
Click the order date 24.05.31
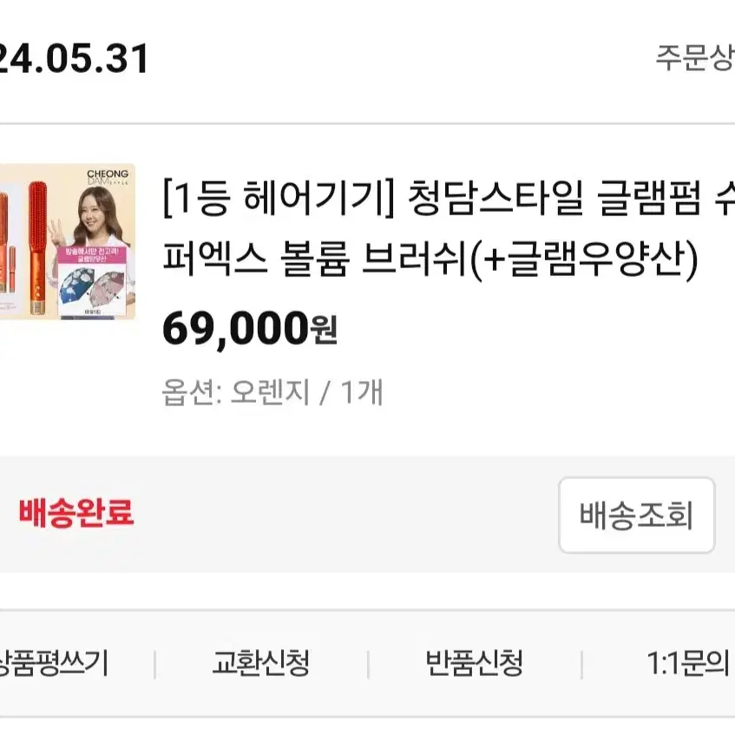[x=73, y=59]
